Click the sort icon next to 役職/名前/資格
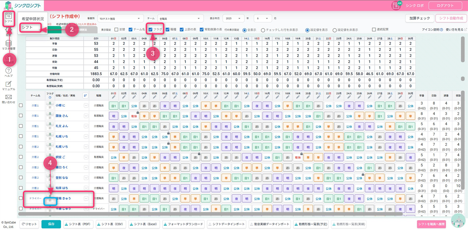 pos(85,95)
